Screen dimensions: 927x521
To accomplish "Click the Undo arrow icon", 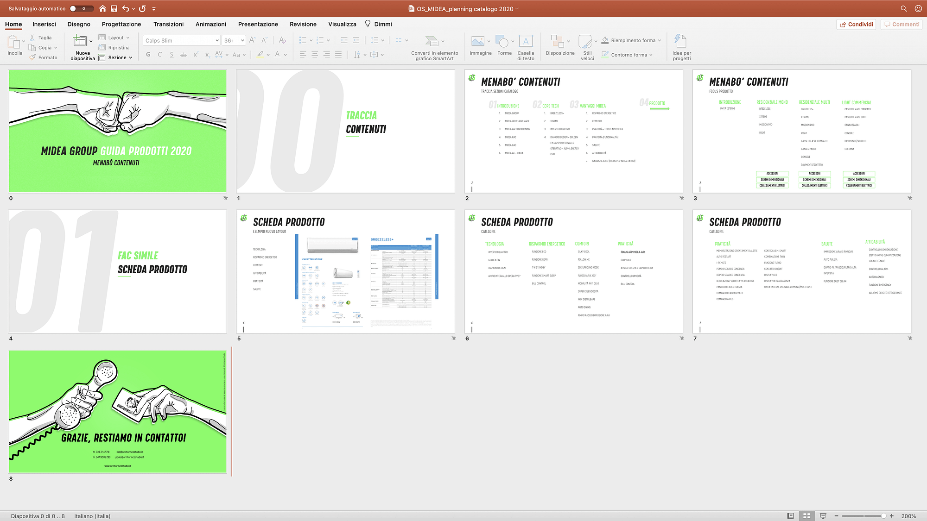I will pyautogui.click(x=126, y=8).
